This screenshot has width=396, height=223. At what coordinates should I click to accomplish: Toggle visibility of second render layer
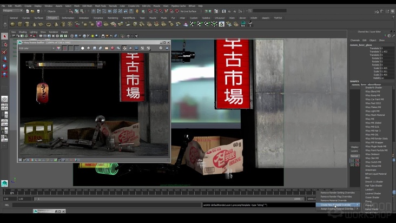pos(352,165)
